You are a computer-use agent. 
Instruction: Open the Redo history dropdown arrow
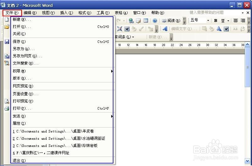124,21
